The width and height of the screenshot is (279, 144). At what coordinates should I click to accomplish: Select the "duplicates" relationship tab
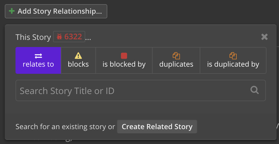pos(176,60)
